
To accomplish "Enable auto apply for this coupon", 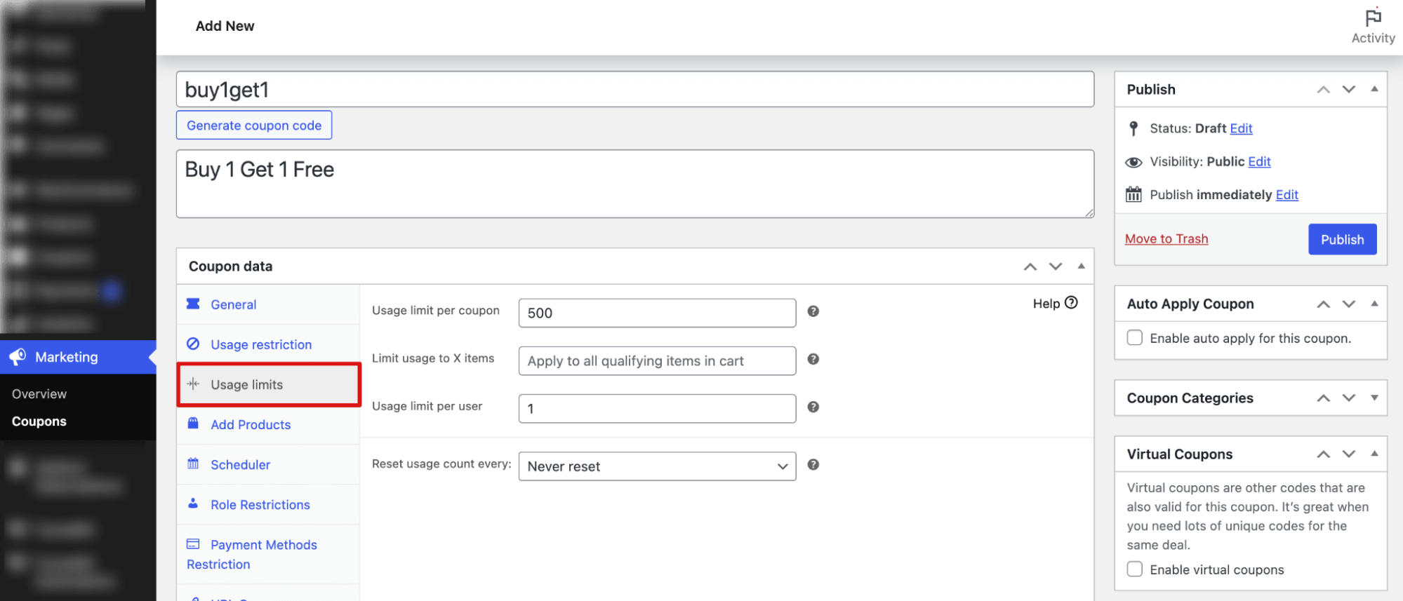I will (x=1134, y=338).
